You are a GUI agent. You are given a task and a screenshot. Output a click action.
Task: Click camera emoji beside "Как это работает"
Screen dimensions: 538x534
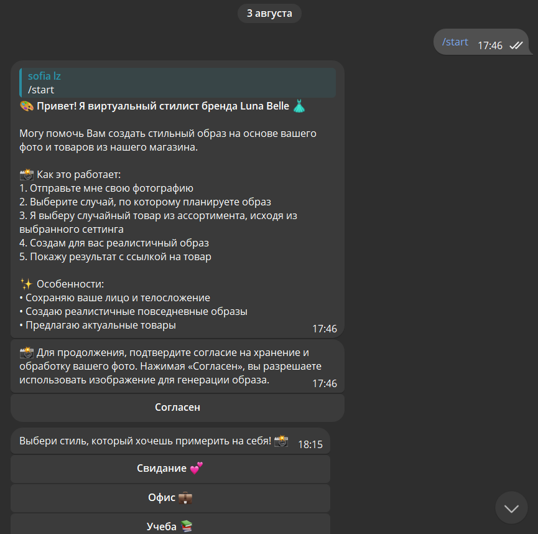click(x=27, y=174)
